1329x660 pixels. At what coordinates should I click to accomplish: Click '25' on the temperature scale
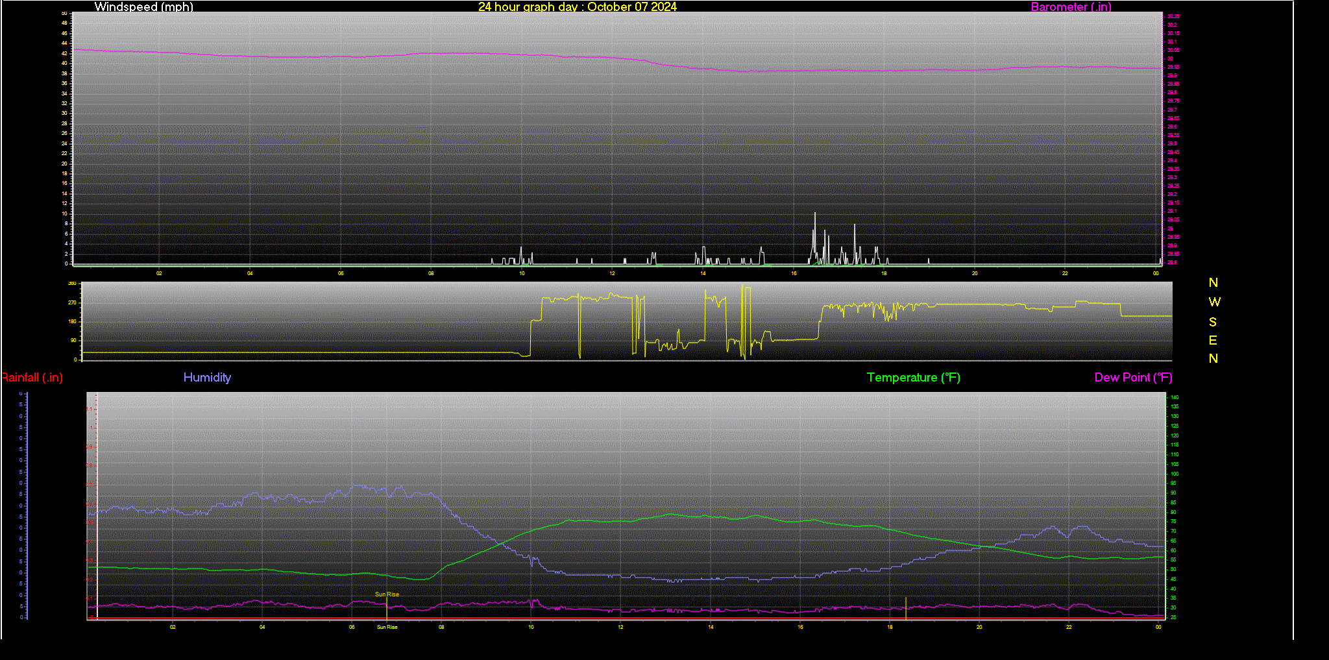tap(1173, 617)
